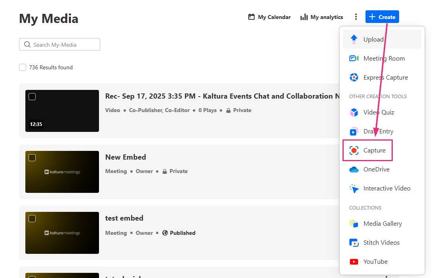Select the New Embed entry checkbox
The image size is (432, 278).
coord(32,158)
